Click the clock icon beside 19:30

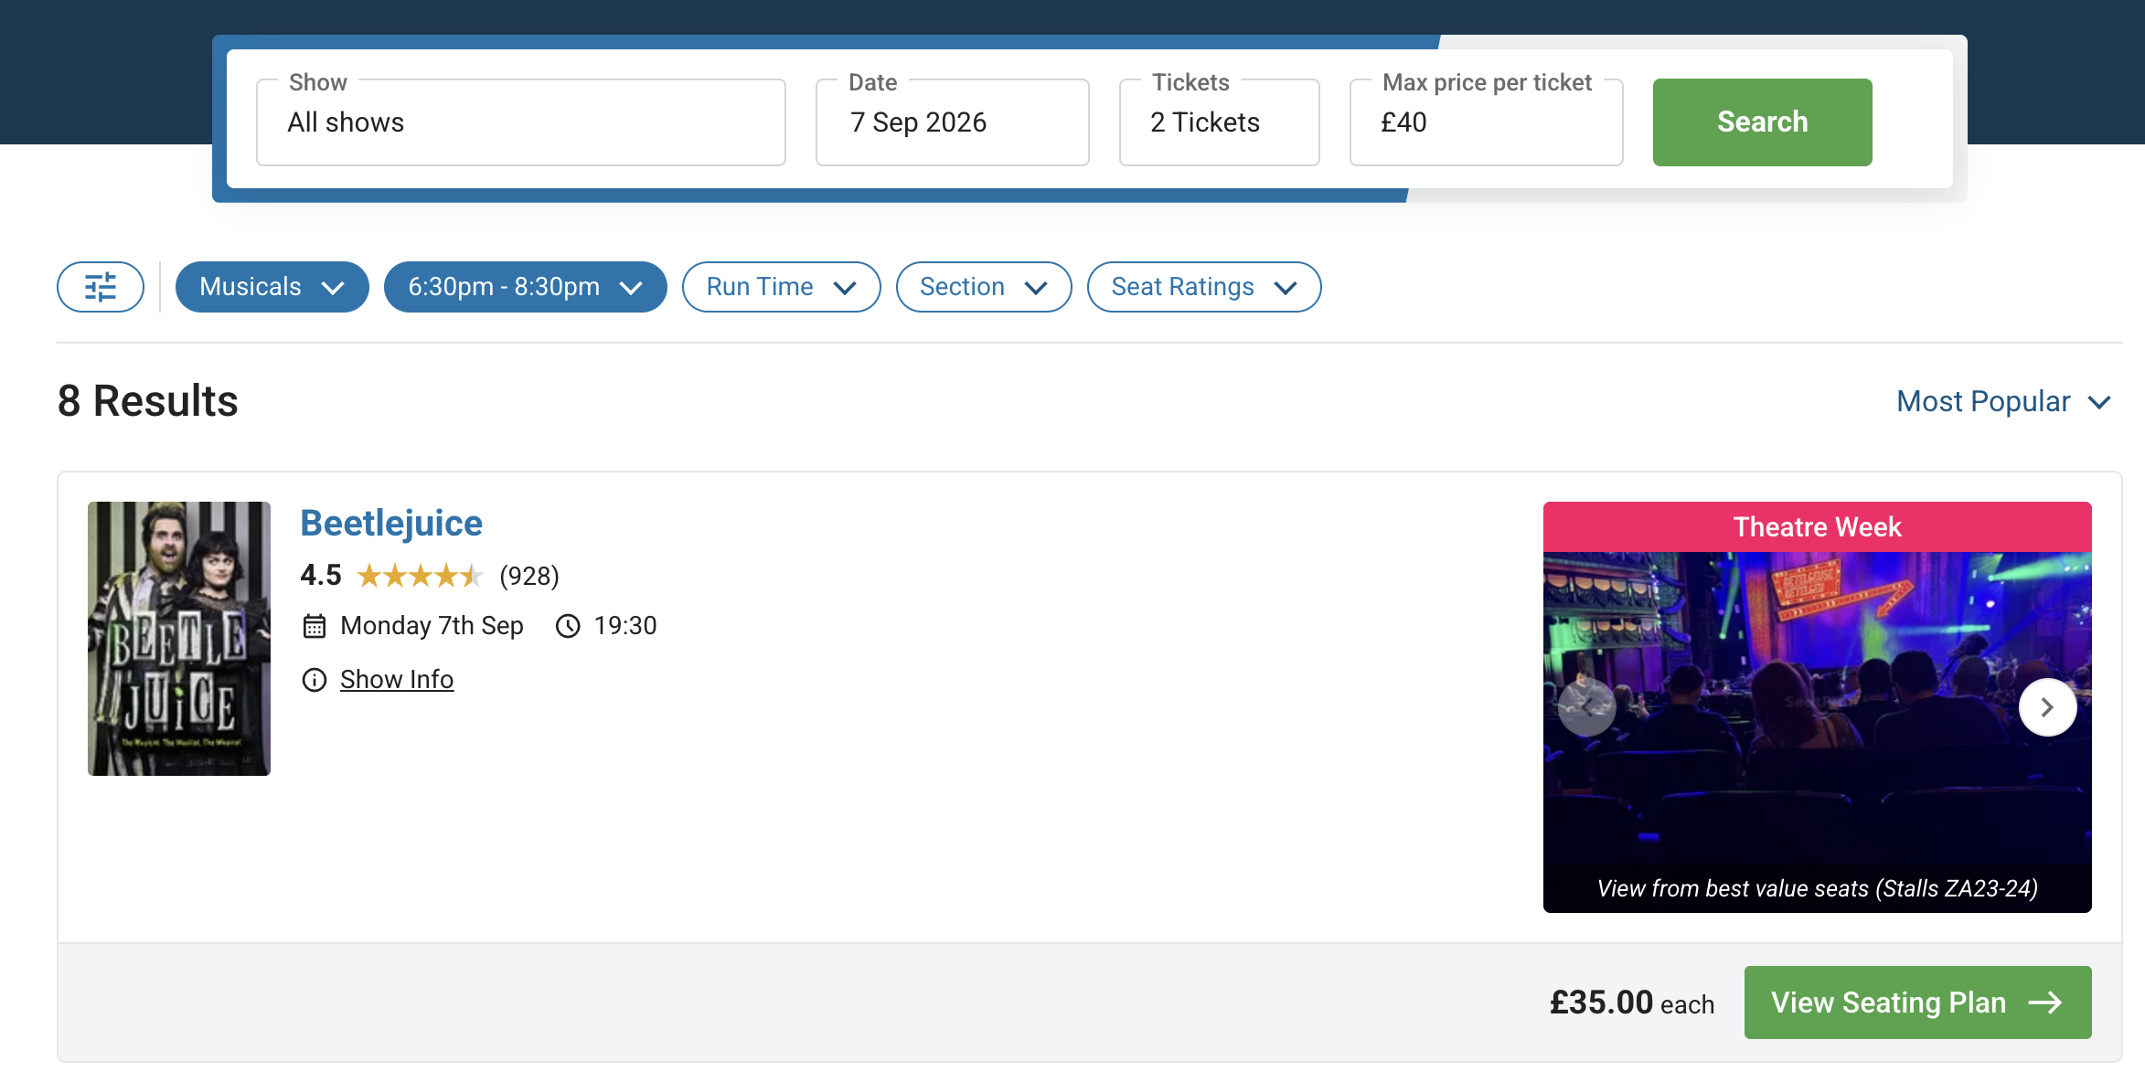(x=568, y=626)
